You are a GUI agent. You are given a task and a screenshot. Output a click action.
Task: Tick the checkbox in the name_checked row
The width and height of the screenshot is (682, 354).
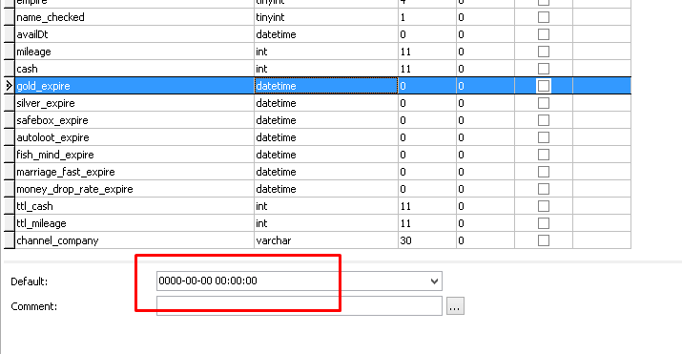[x=544, y=17]
